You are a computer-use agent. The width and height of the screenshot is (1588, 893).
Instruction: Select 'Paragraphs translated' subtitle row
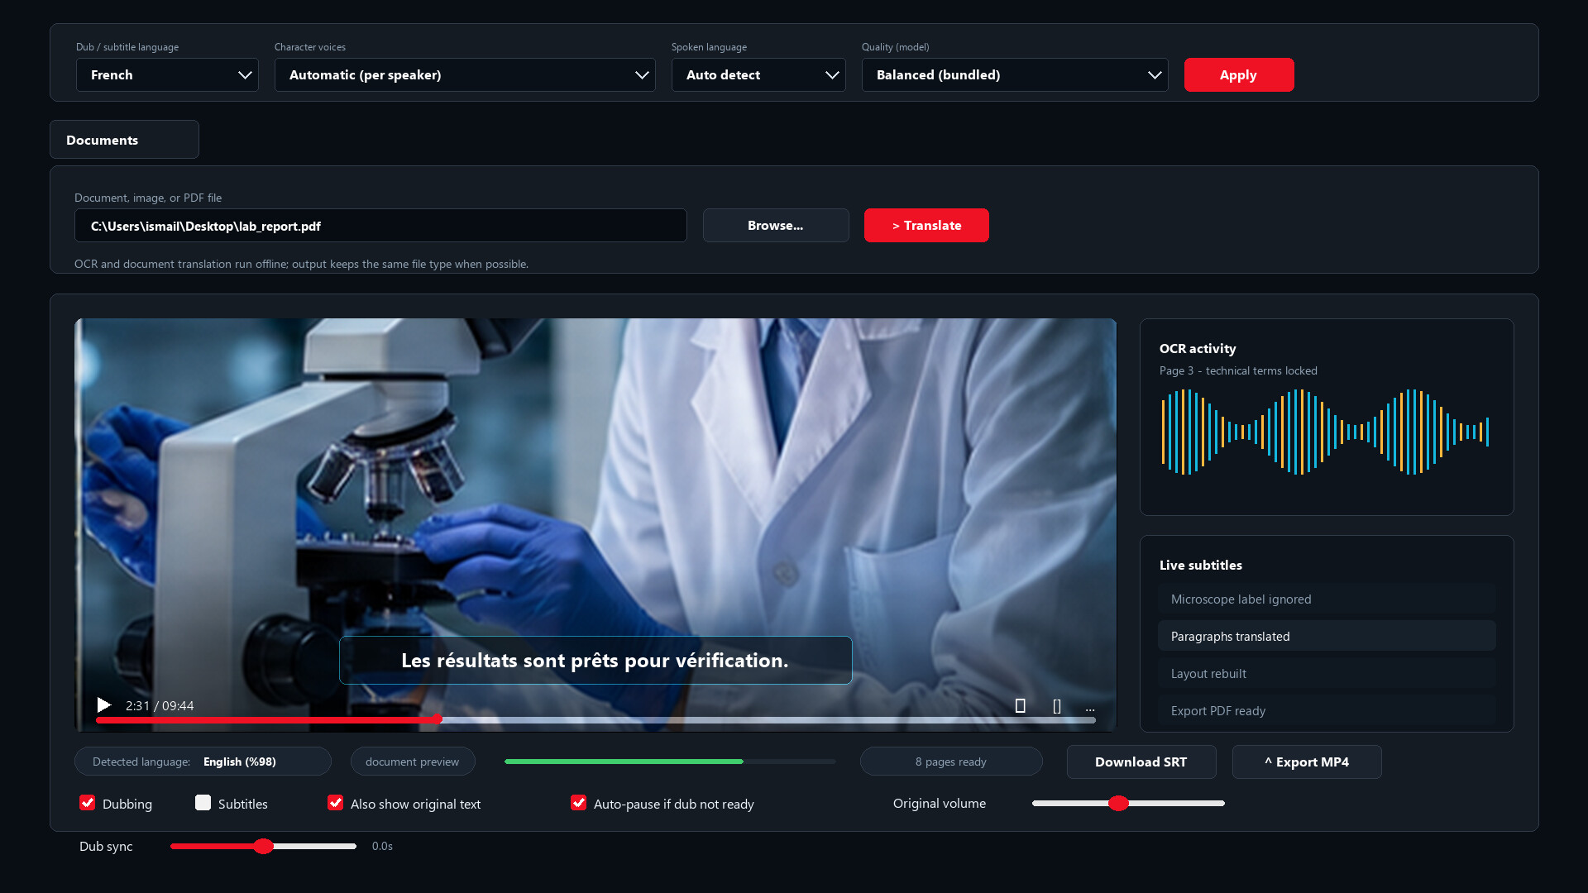[1327, 637]
